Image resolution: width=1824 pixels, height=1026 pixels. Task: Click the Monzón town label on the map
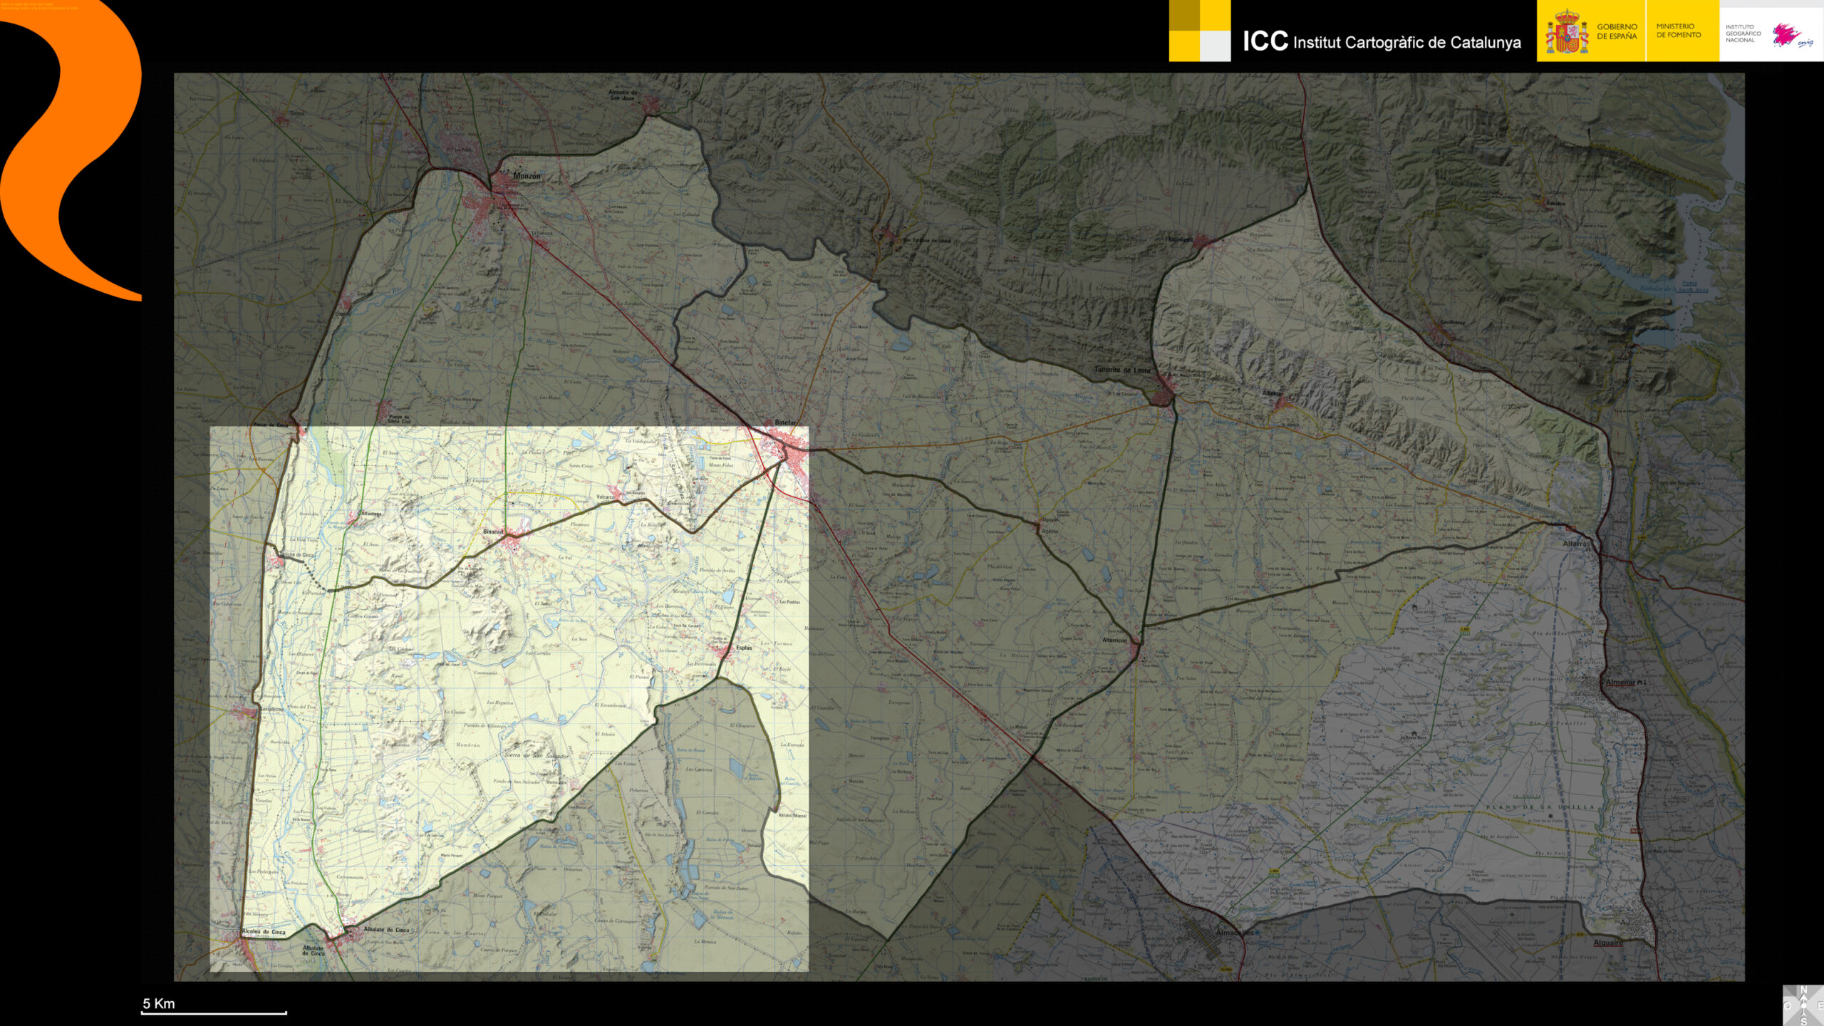coord(527,176)
